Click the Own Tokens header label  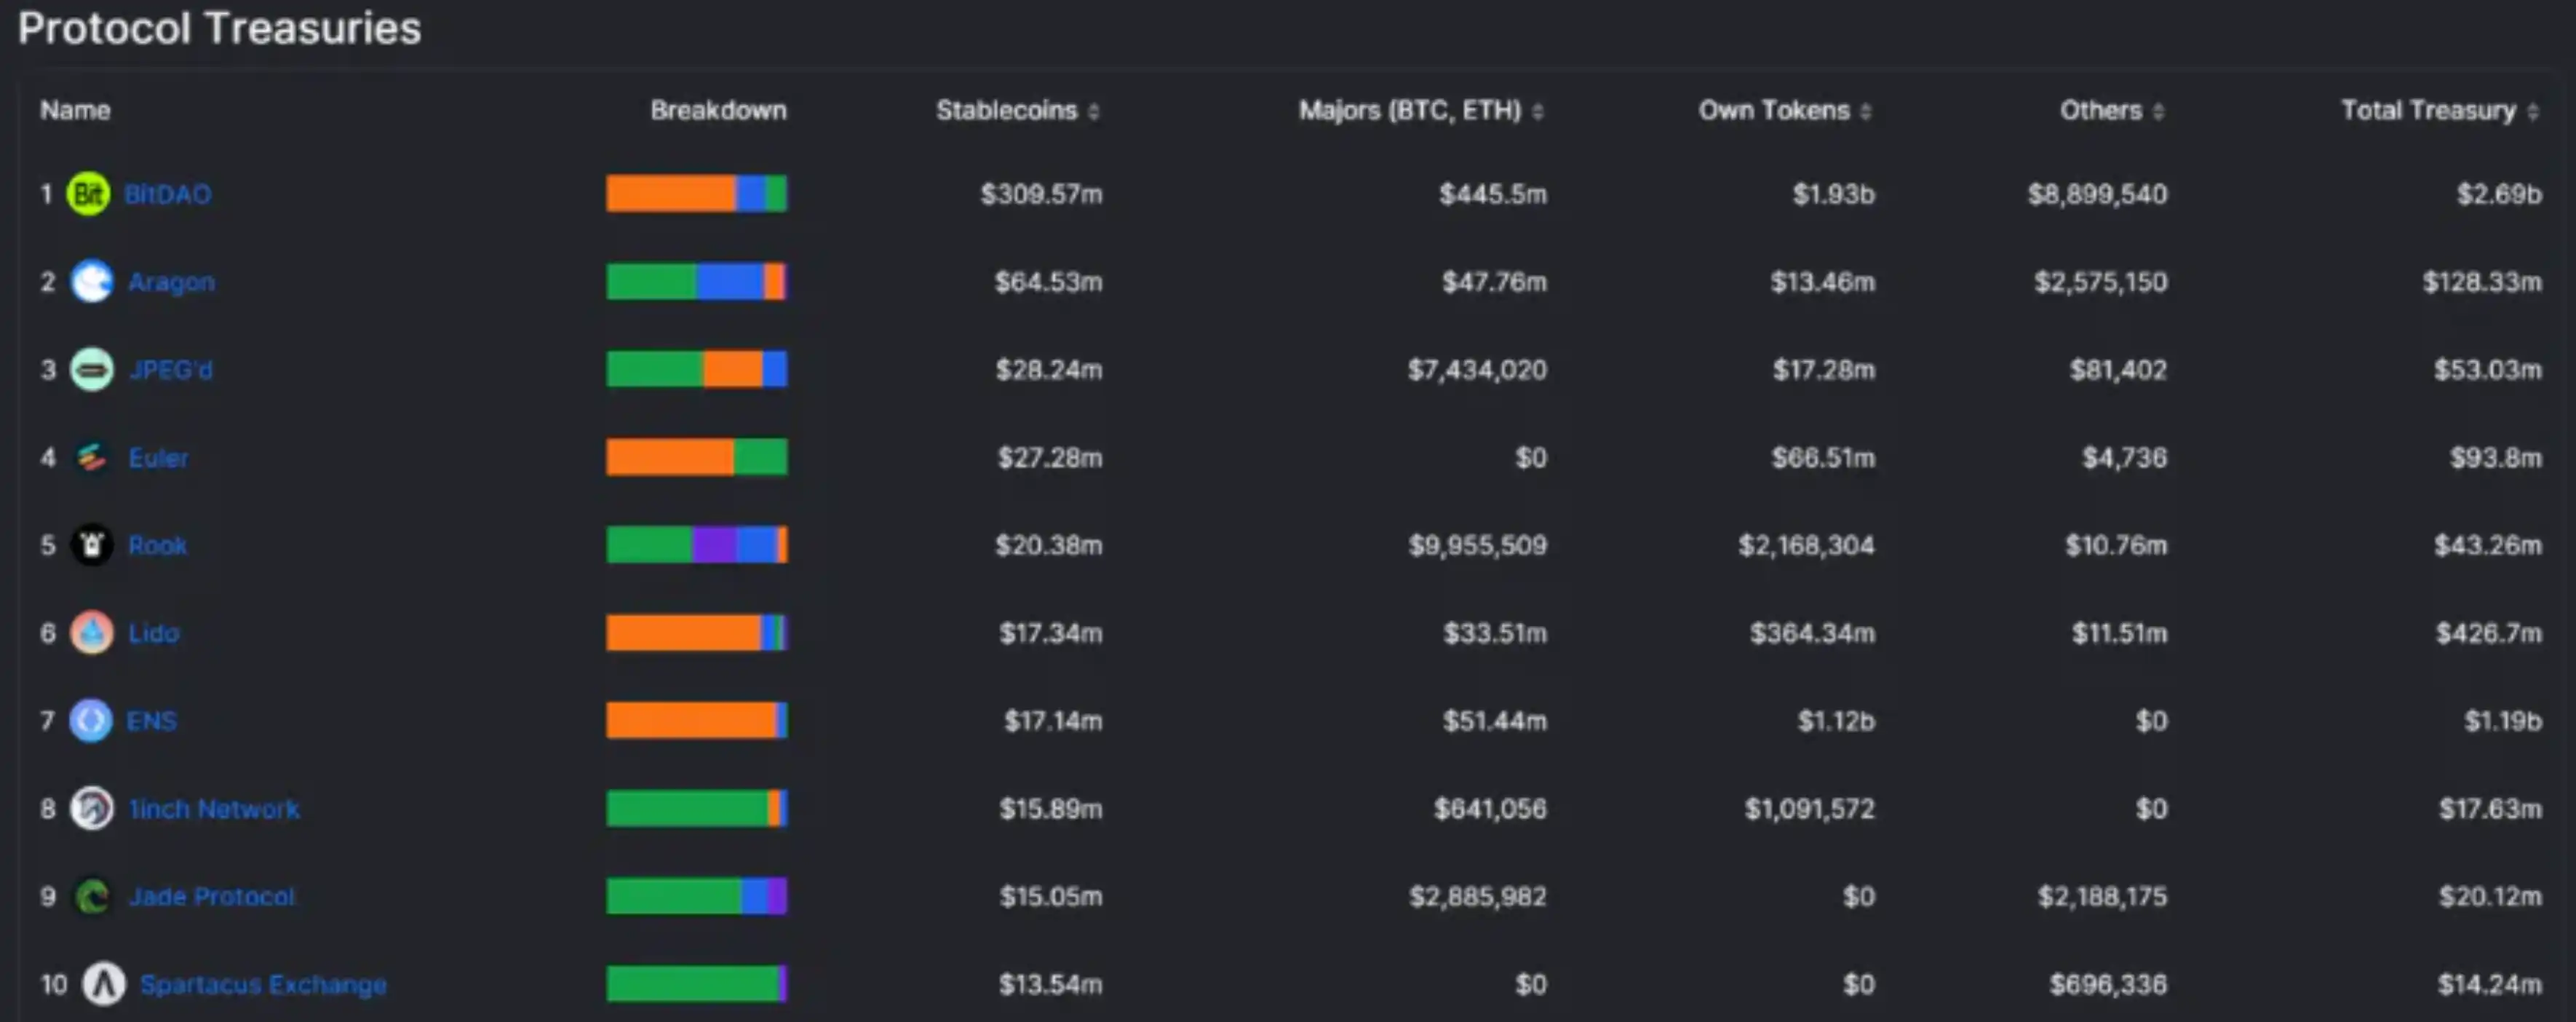1774,110
